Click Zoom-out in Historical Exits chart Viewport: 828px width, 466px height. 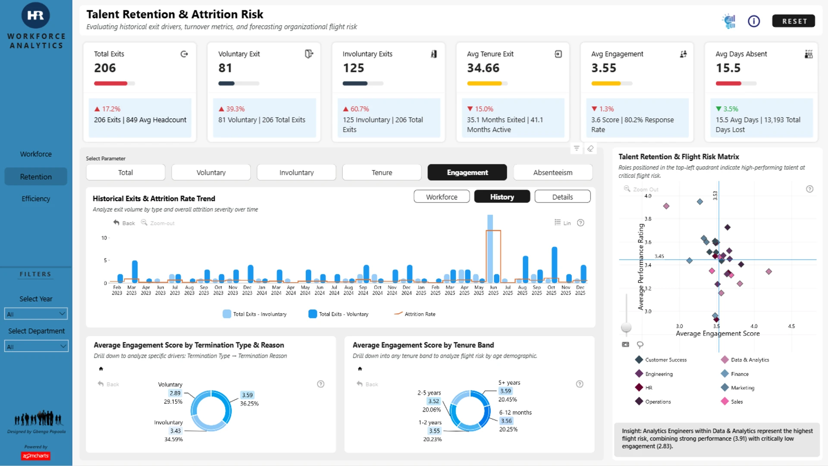tap(158, 223)
